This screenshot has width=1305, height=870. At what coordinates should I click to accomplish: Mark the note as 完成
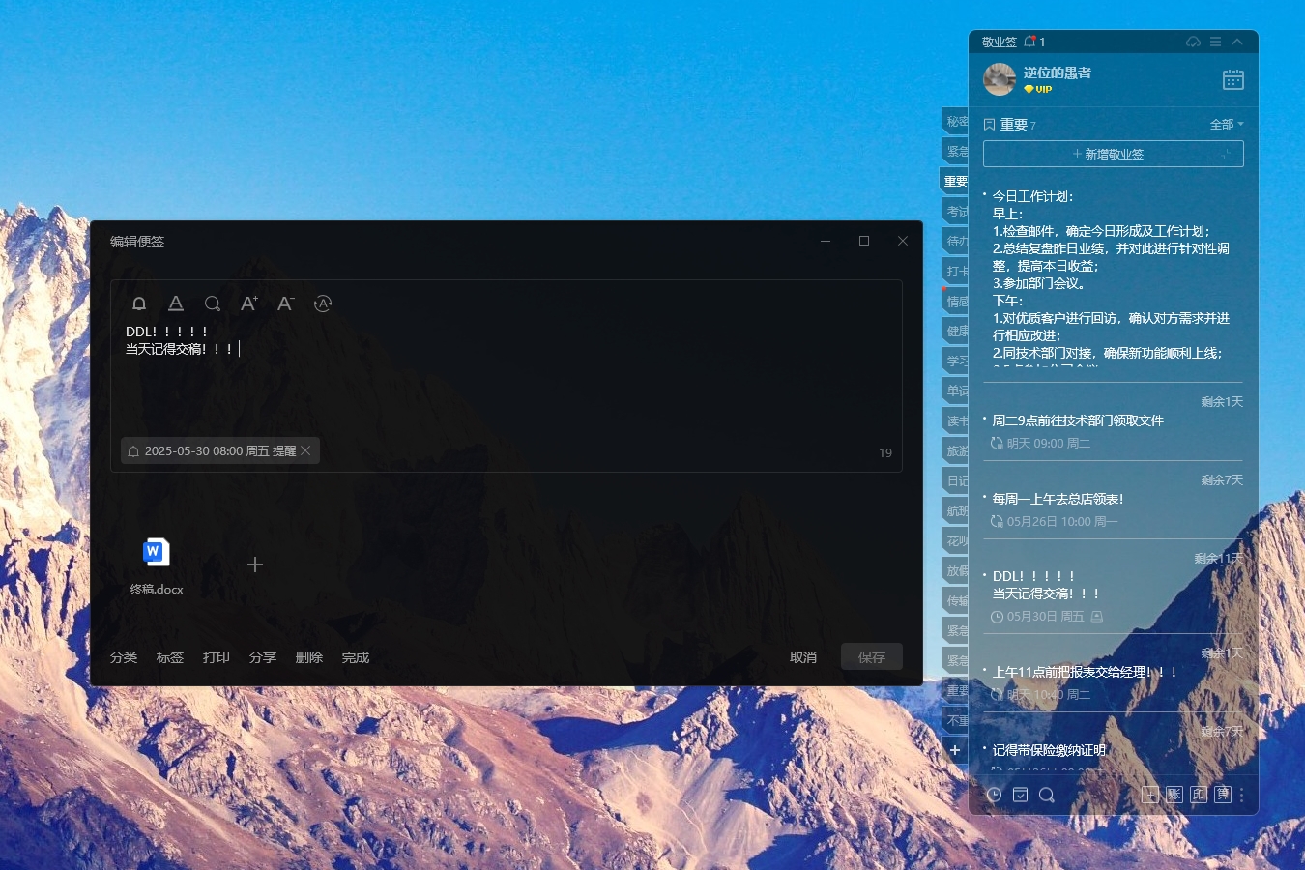click(x=356, y=657)
